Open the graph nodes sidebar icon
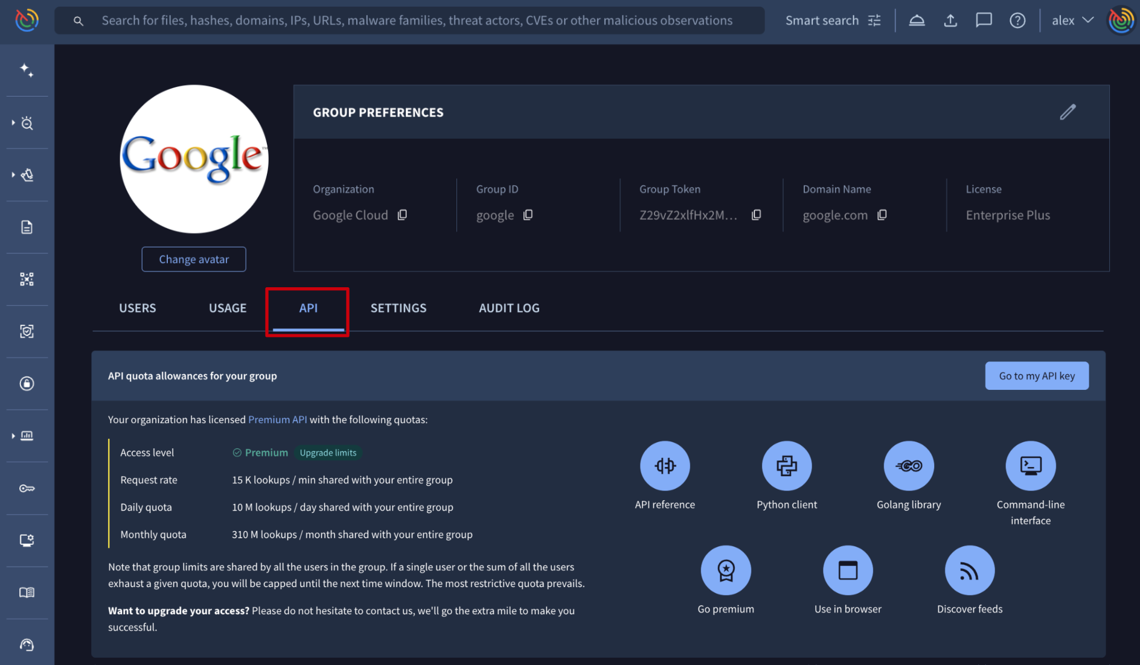The image size is (1140, 665). click(x=27, y=279)
